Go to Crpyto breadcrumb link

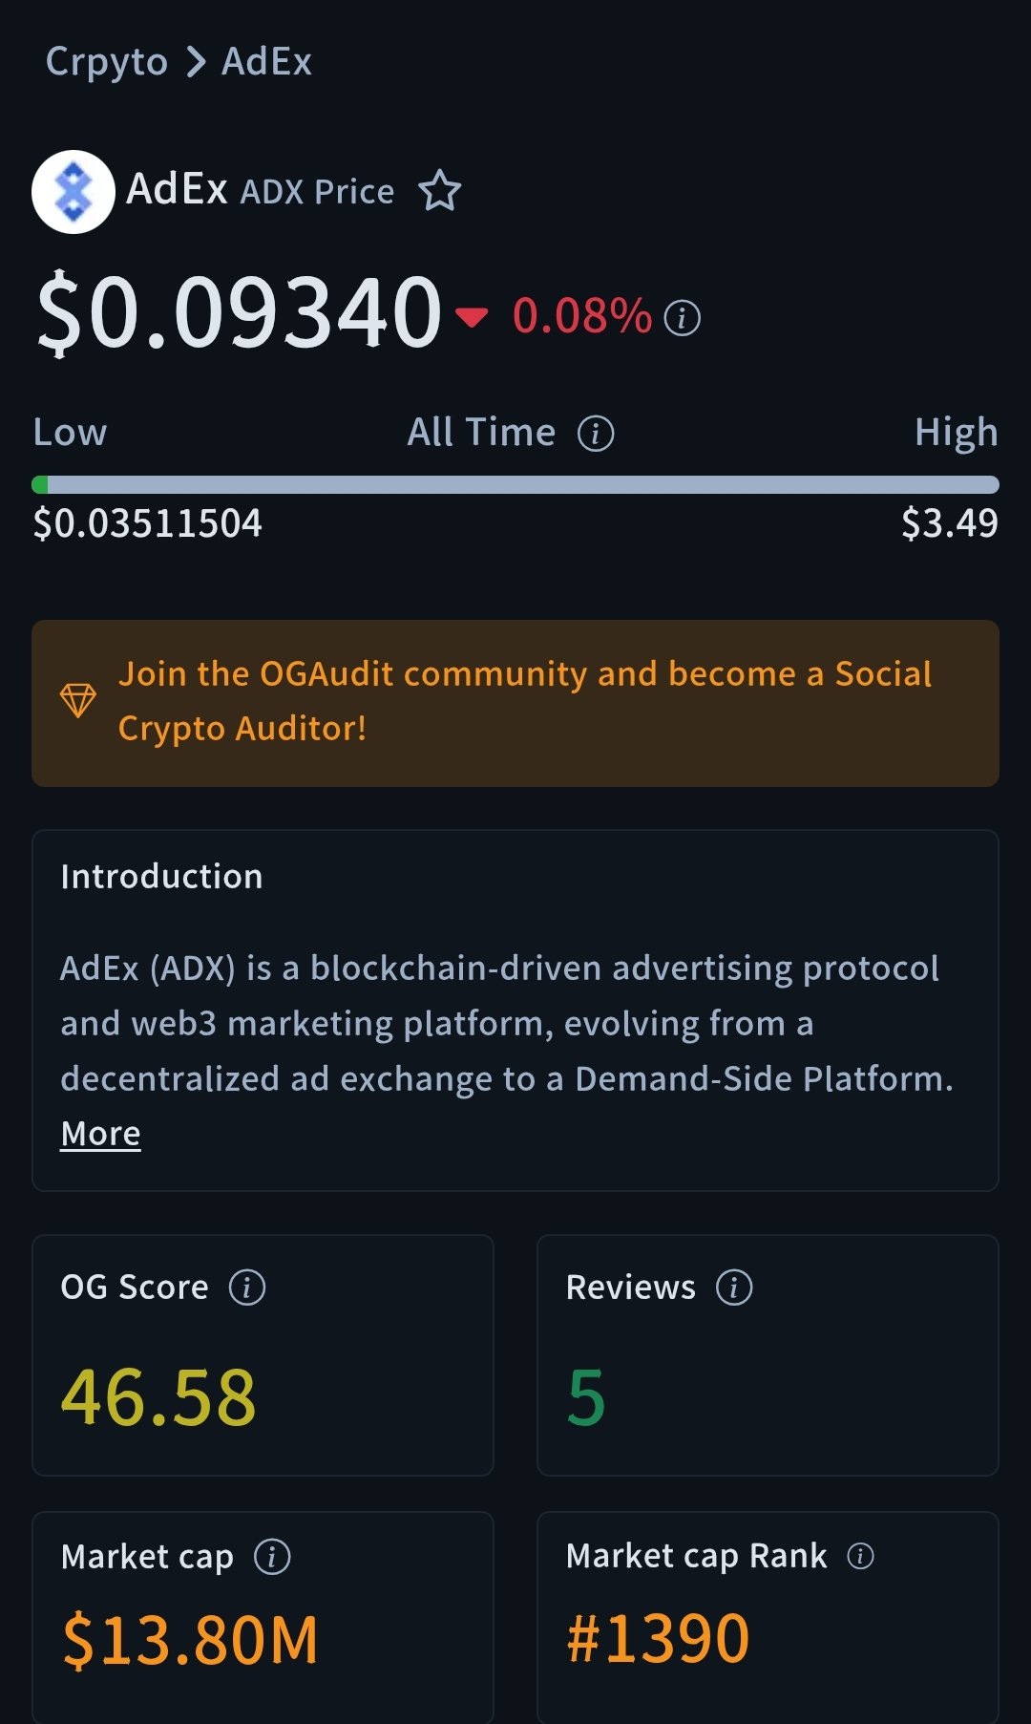pos(107,62)
